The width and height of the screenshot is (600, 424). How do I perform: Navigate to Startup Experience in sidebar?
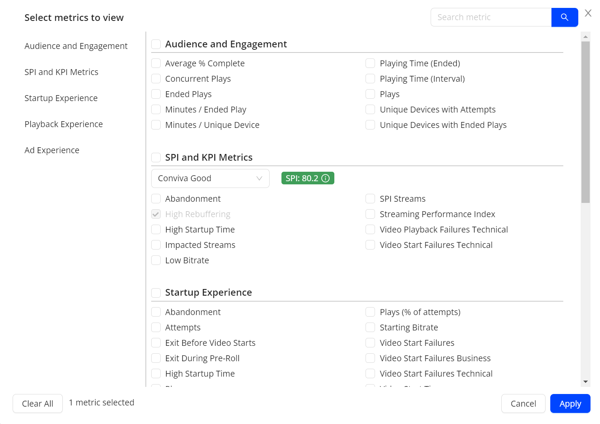click(61, 98)
